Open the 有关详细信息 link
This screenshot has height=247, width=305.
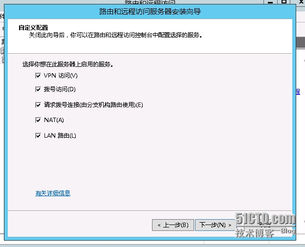click(53, 193)
